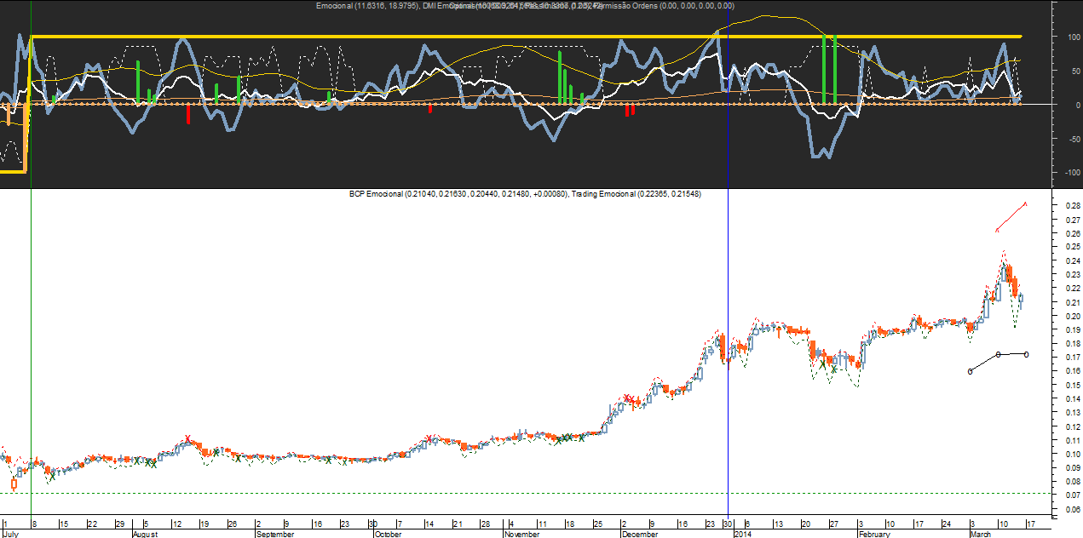Click the -100 value on the indicator axis
Image resolution: width=1083 pixels, height=538 pixels.
1065,172
